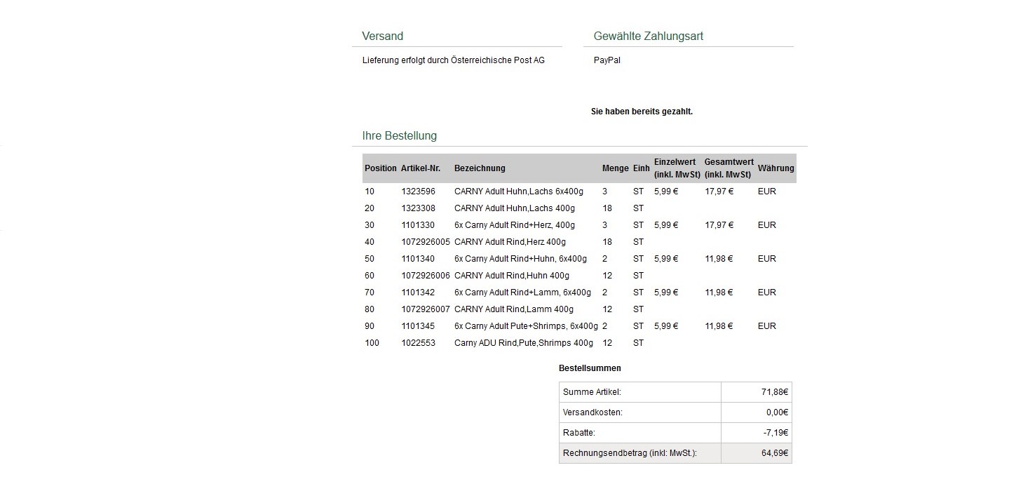1009x477 pixels.
Task: Select item 6x Carny Adult Rind+Lamm, 6x400g
Action: tap(522, 293)
